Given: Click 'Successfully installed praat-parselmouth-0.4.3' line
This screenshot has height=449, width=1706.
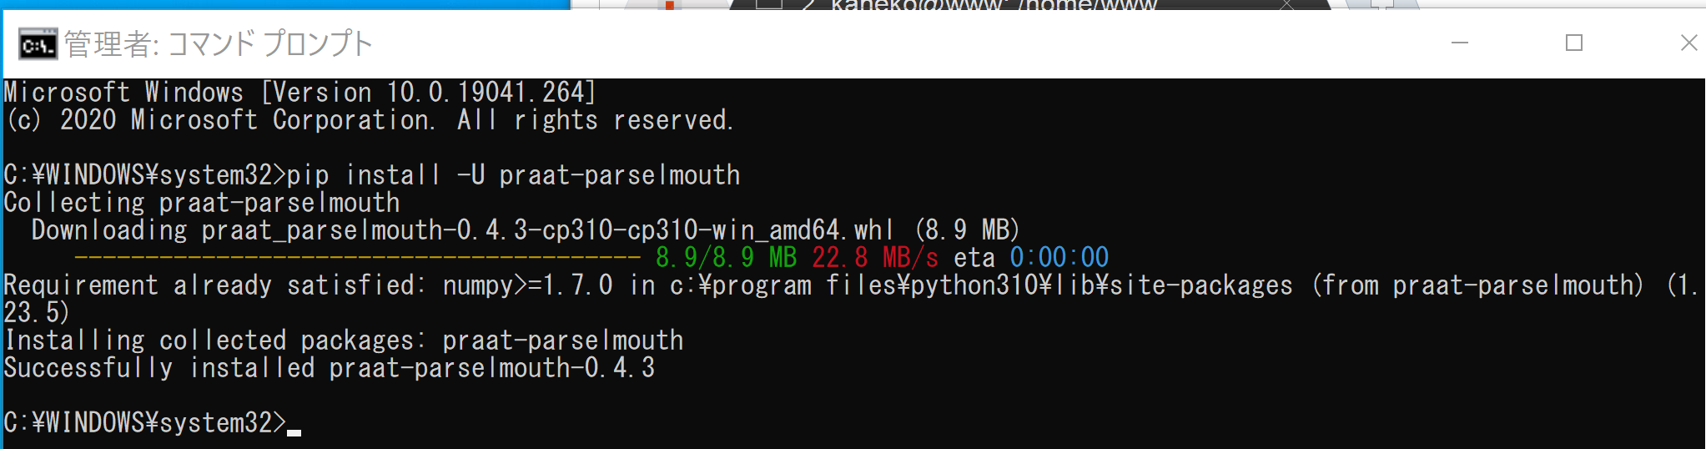Looking at the screenshot, I should point(330,368).
